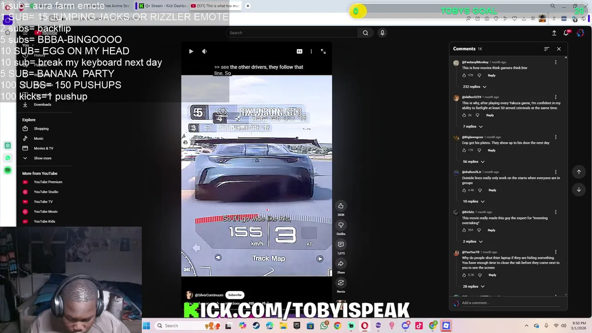Expand 2 replies under Kirbitz
Viewport: 592px width, 333px height.
(x=473, y=241)
